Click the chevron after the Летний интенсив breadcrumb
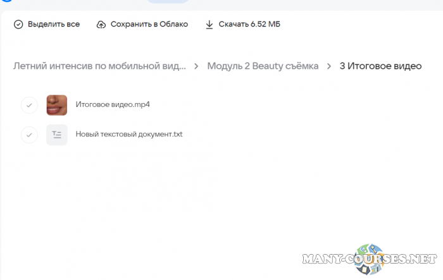The width and height of the screenshot is (443, 280). click(x=197, y=66)
